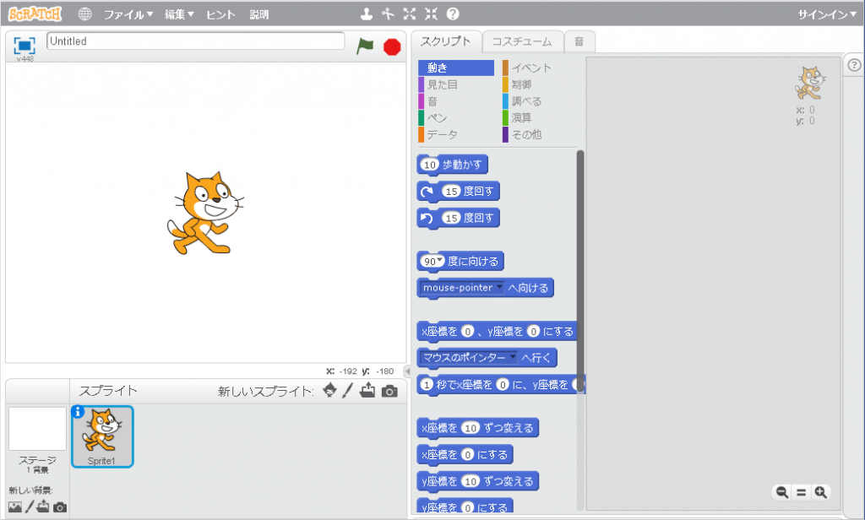Click the shrink sprite tool icon
Screen dimensions: 865x520
[431, 14]
